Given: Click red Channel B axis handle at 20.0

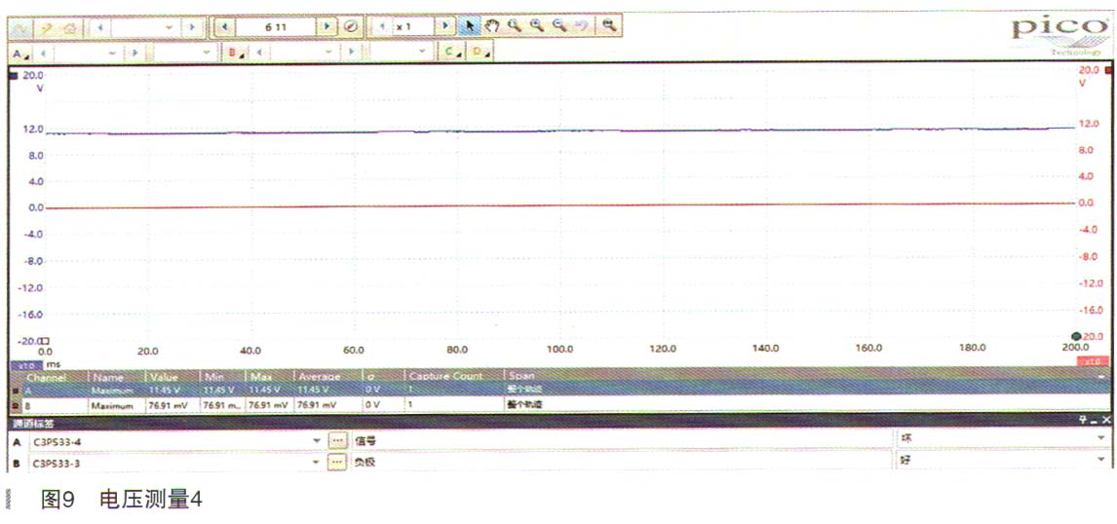Looking at the screenshot, I should click(x=1107, y=70).
